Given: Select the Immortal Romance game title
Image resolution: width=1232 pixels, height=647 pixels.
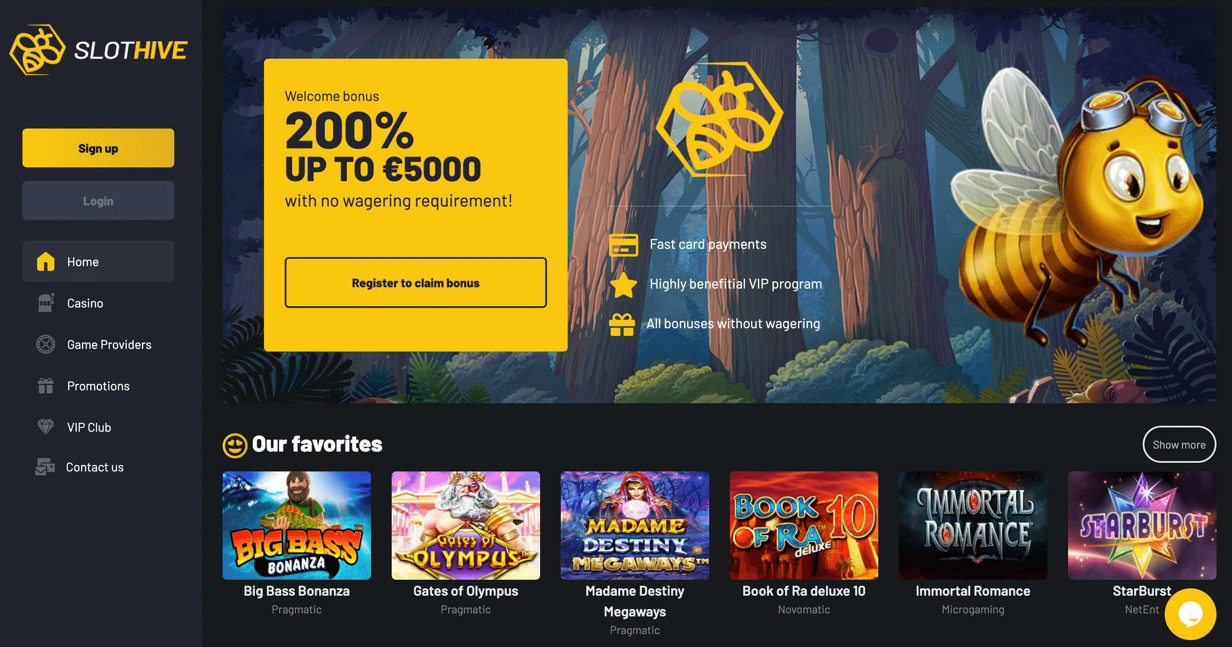Looking at the screenshot, I should 973,591.
